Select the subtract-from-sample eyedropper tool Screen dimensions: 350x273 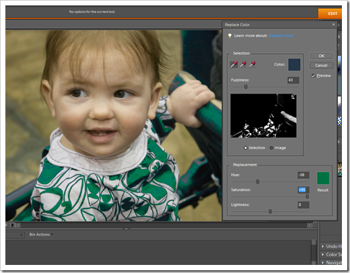tap(252, 65)
